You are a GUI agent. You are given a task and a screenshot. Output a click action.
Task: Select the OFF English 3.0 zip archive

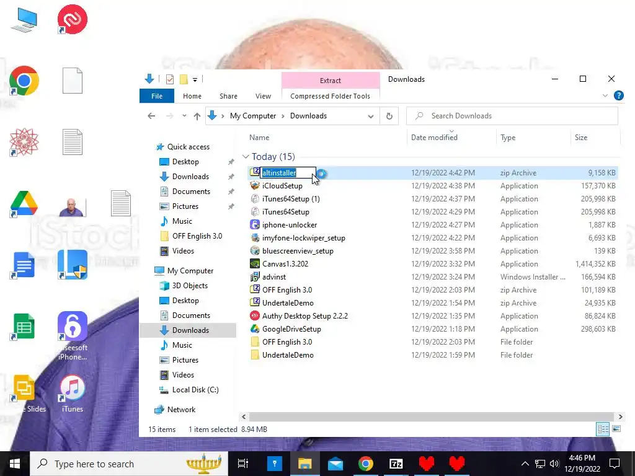pyautogui.click(x=287, y=290)
